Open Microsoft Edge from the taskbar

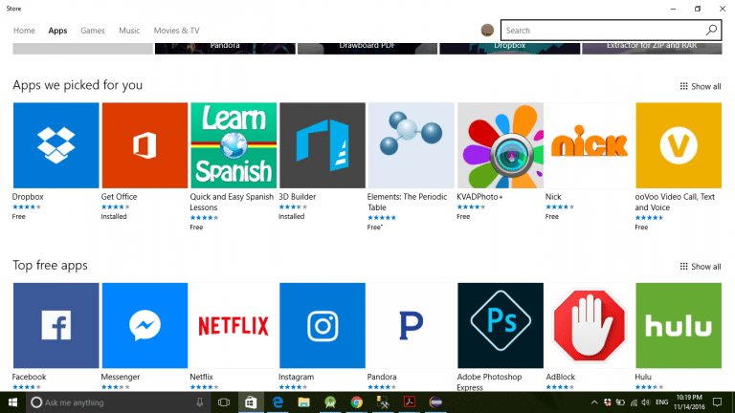click(x=278, y=402)
